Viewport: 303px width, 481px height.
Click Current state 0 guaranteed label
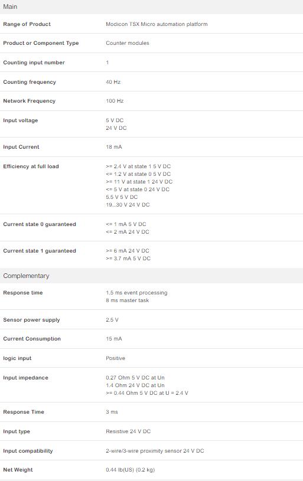pyautogui.click(x=40, y=224)
